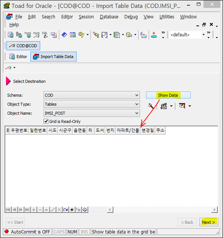Click the magnifier inspection toolbar icon
This screenshot has height=238, width=223.
pos(104,35)
